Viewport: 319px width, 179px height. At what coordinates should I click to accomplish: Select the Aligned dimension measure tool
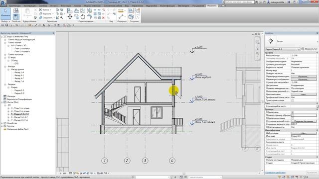(121, 11)
